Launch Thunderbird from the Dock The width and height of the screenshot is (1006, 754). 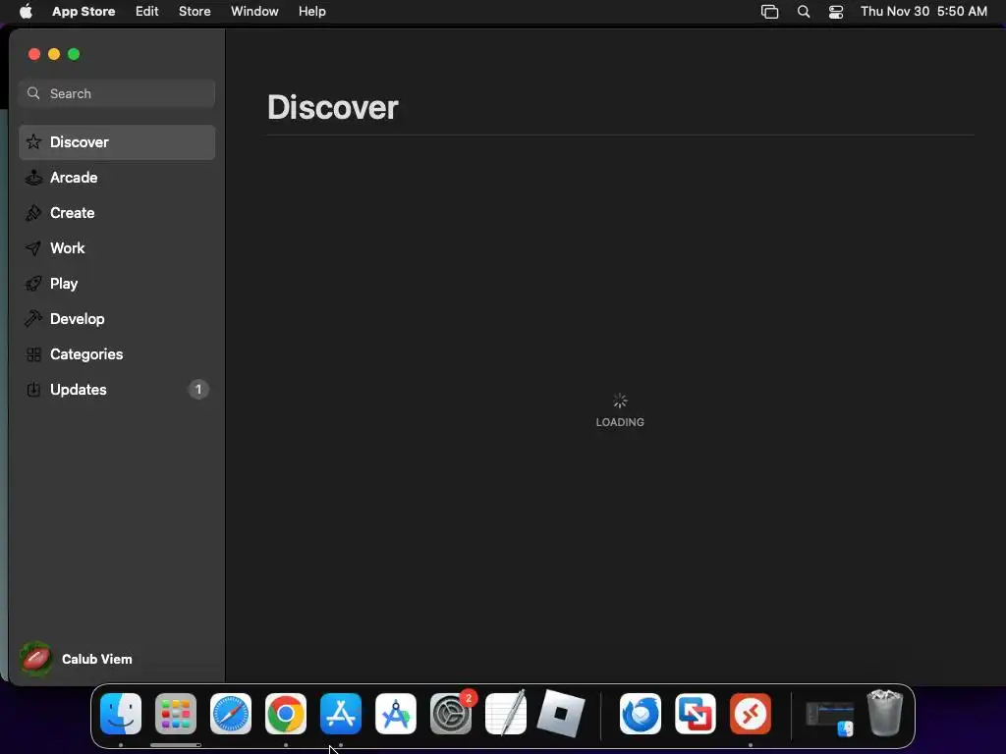coord(641,714)
